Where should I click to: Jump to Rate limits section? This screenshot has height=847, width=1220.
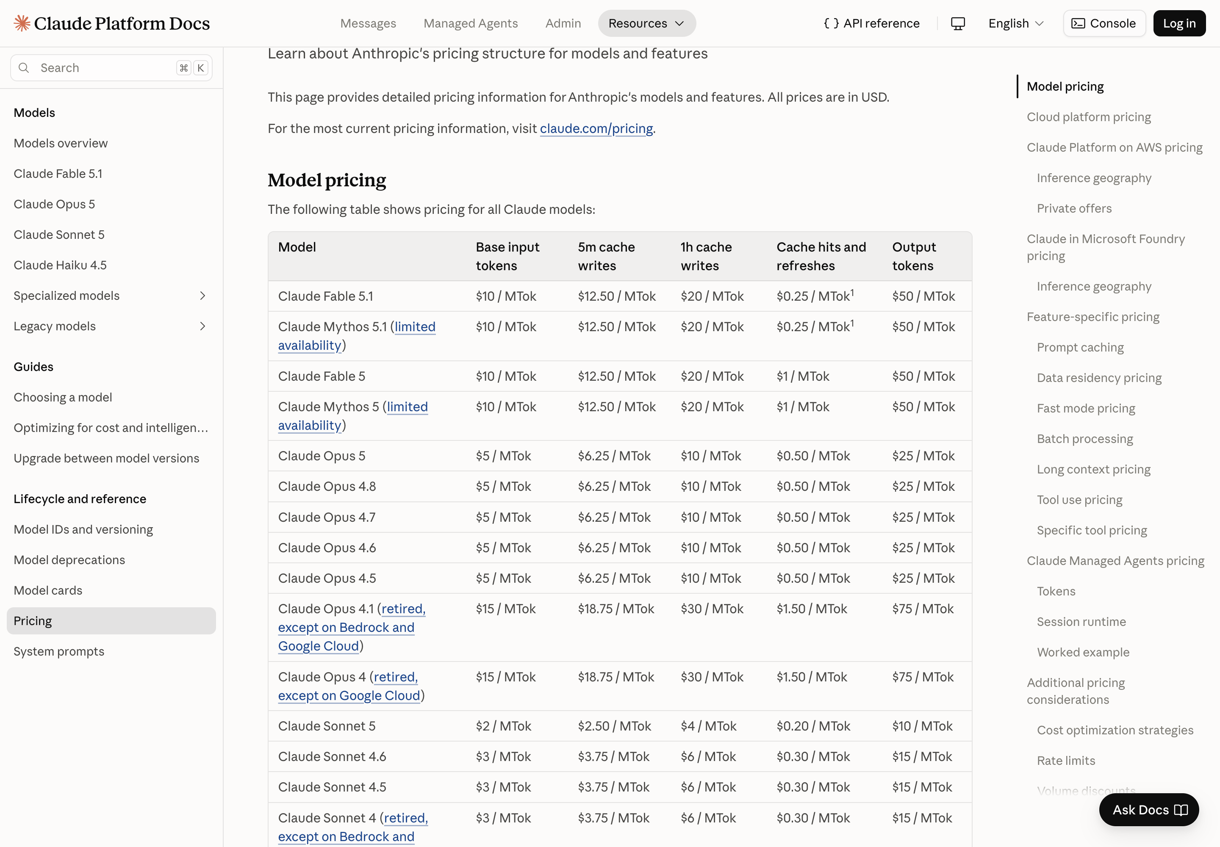click(1065, 761)
